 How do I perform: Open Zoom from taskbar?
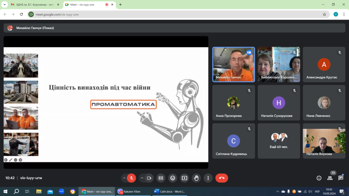coord(61,191)
